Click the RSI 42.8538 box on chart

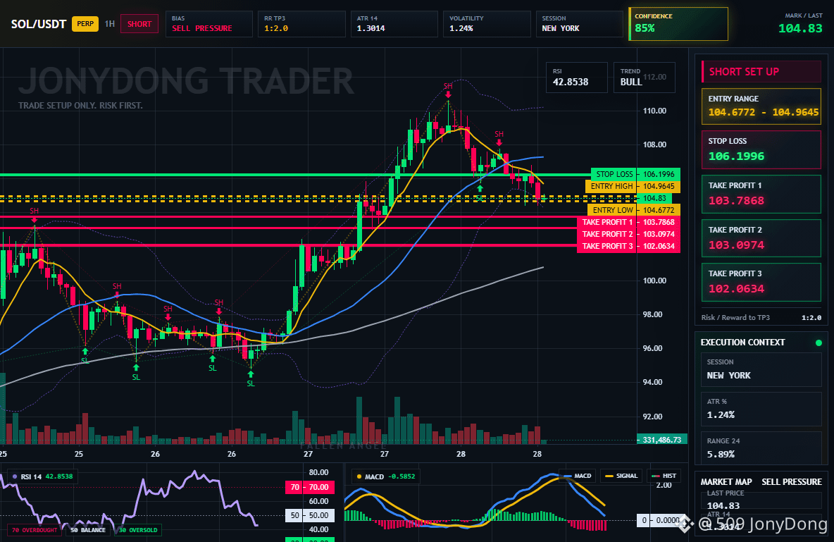coord(577,78)
